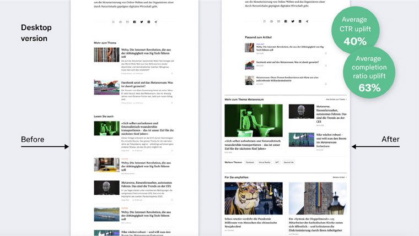Open Web3 headline under Mehr zum Thema, Before page
The width and height of the screenshot is (419, 236).
coord(146,53)
